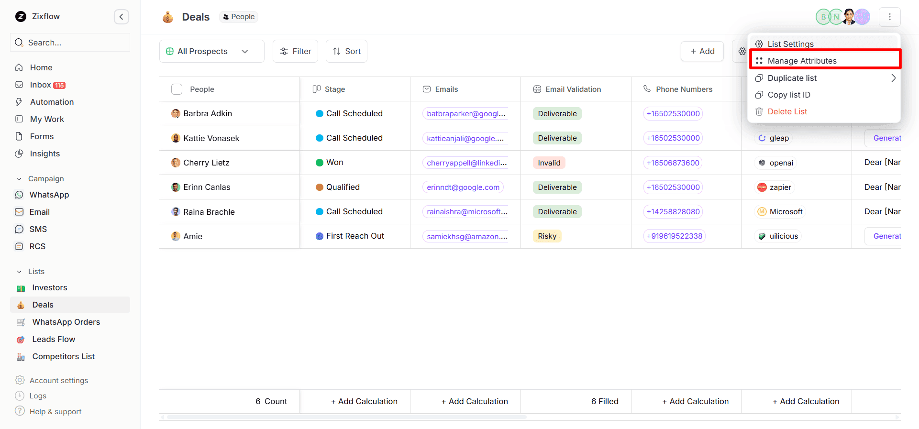The image size is (919, 429).
Task: Open the three-dot more options menu
Action: 889,17
